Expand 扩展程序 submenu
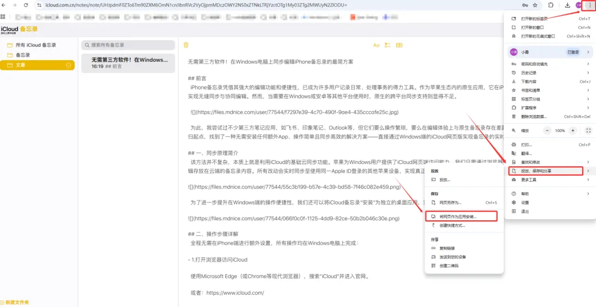Screen dimensions: 596x307 550,108
